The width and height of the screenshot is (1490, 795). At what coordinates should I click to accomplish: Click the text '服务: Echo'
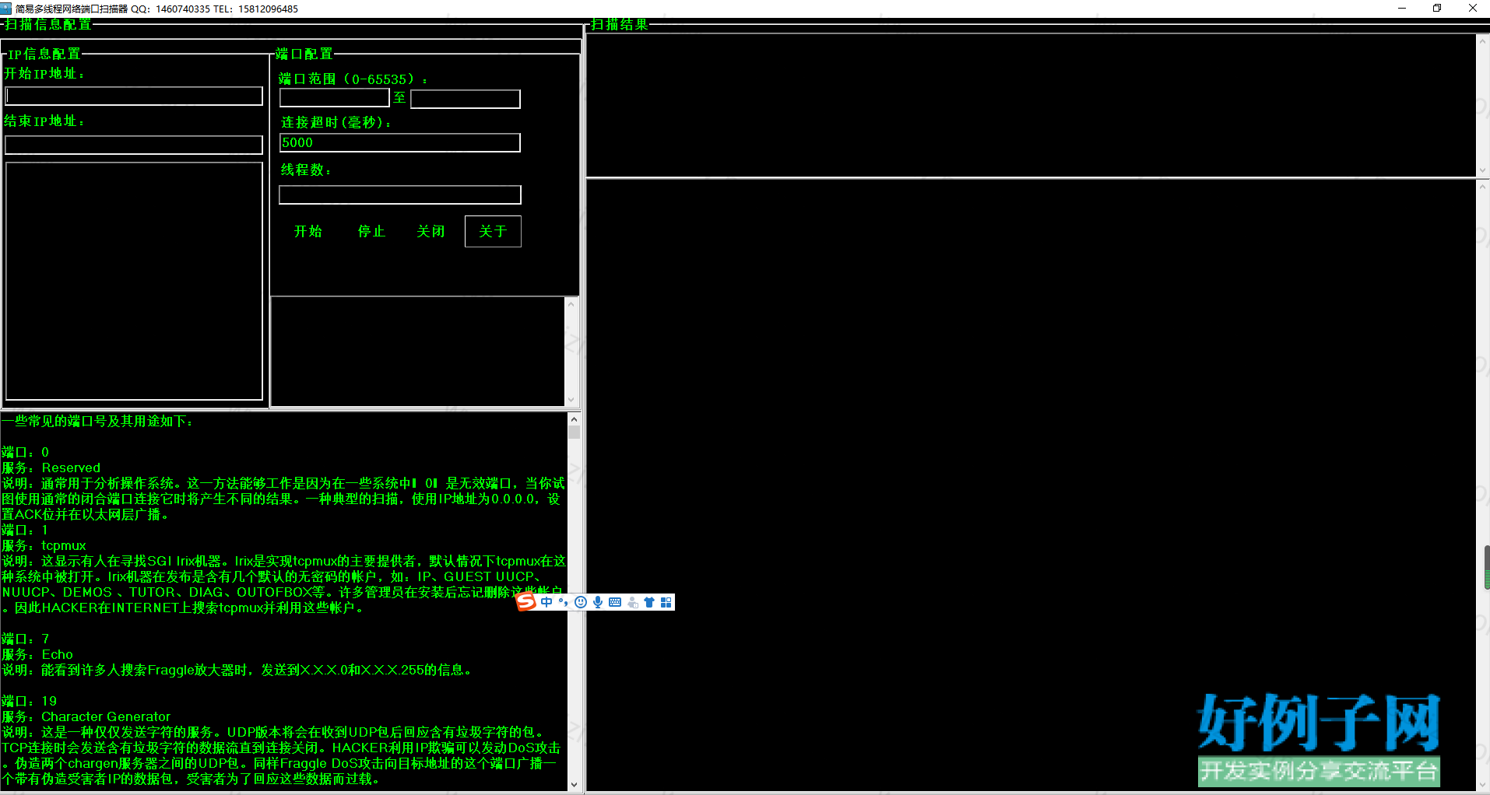click(x=37, y=654)
